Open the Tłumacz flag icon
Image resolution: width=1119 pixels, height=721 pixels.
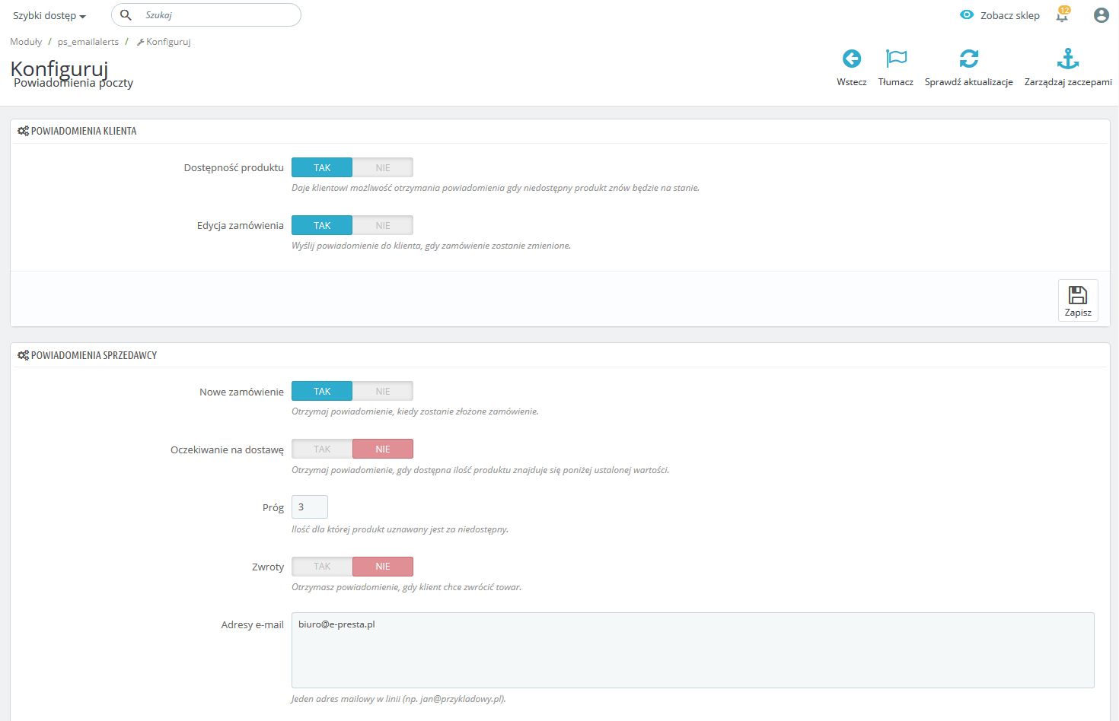click(896, 59)
